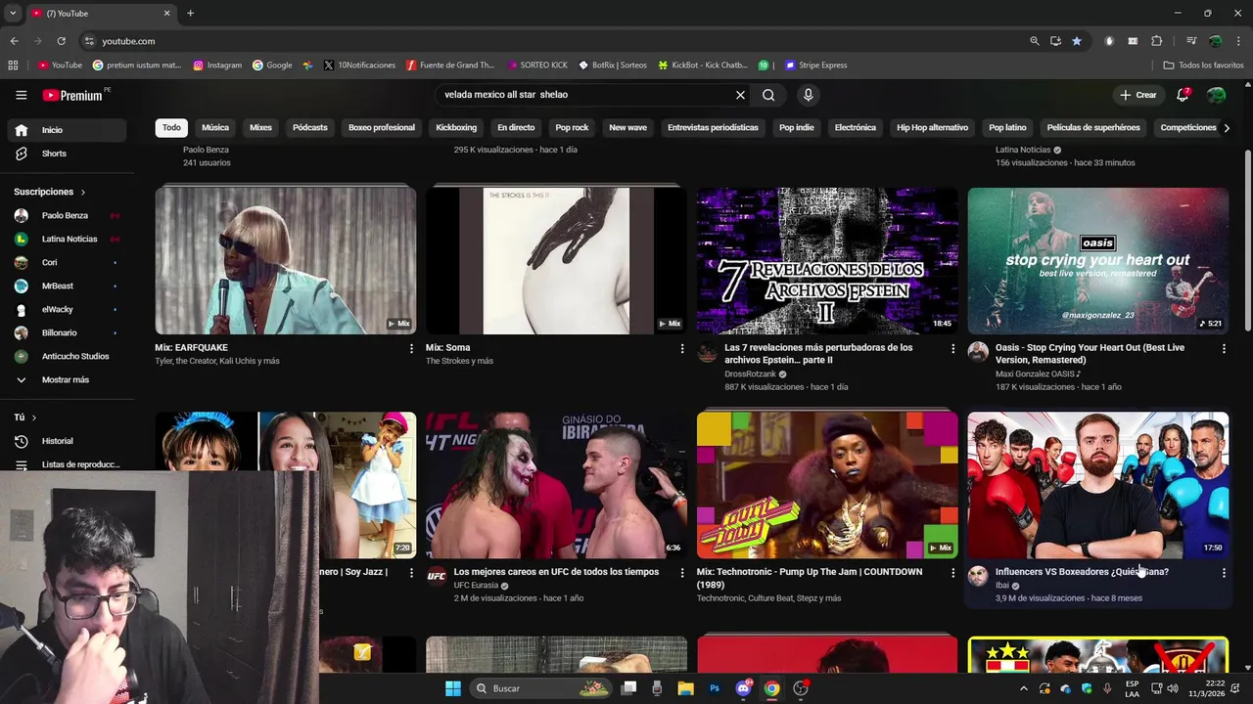Screen dimensions: 1253x704
Task: Open YouTube notifications bell
Action: 1183,95
